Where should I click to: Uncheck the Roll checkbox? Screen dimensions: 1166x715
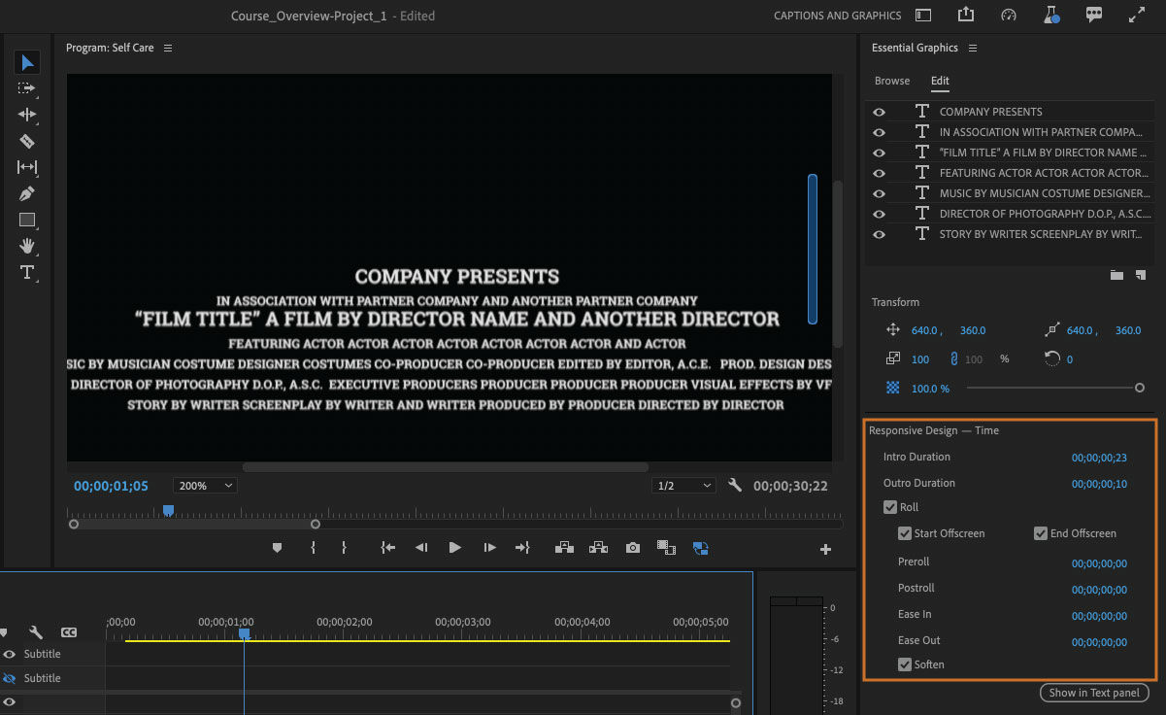pyautogui.click(x=890, y=507)
